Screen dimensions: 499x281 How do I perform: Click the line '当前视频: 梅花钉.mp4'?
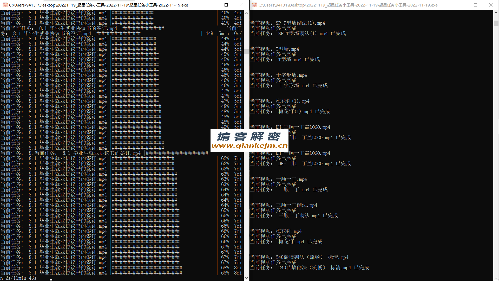coord(276,231)
